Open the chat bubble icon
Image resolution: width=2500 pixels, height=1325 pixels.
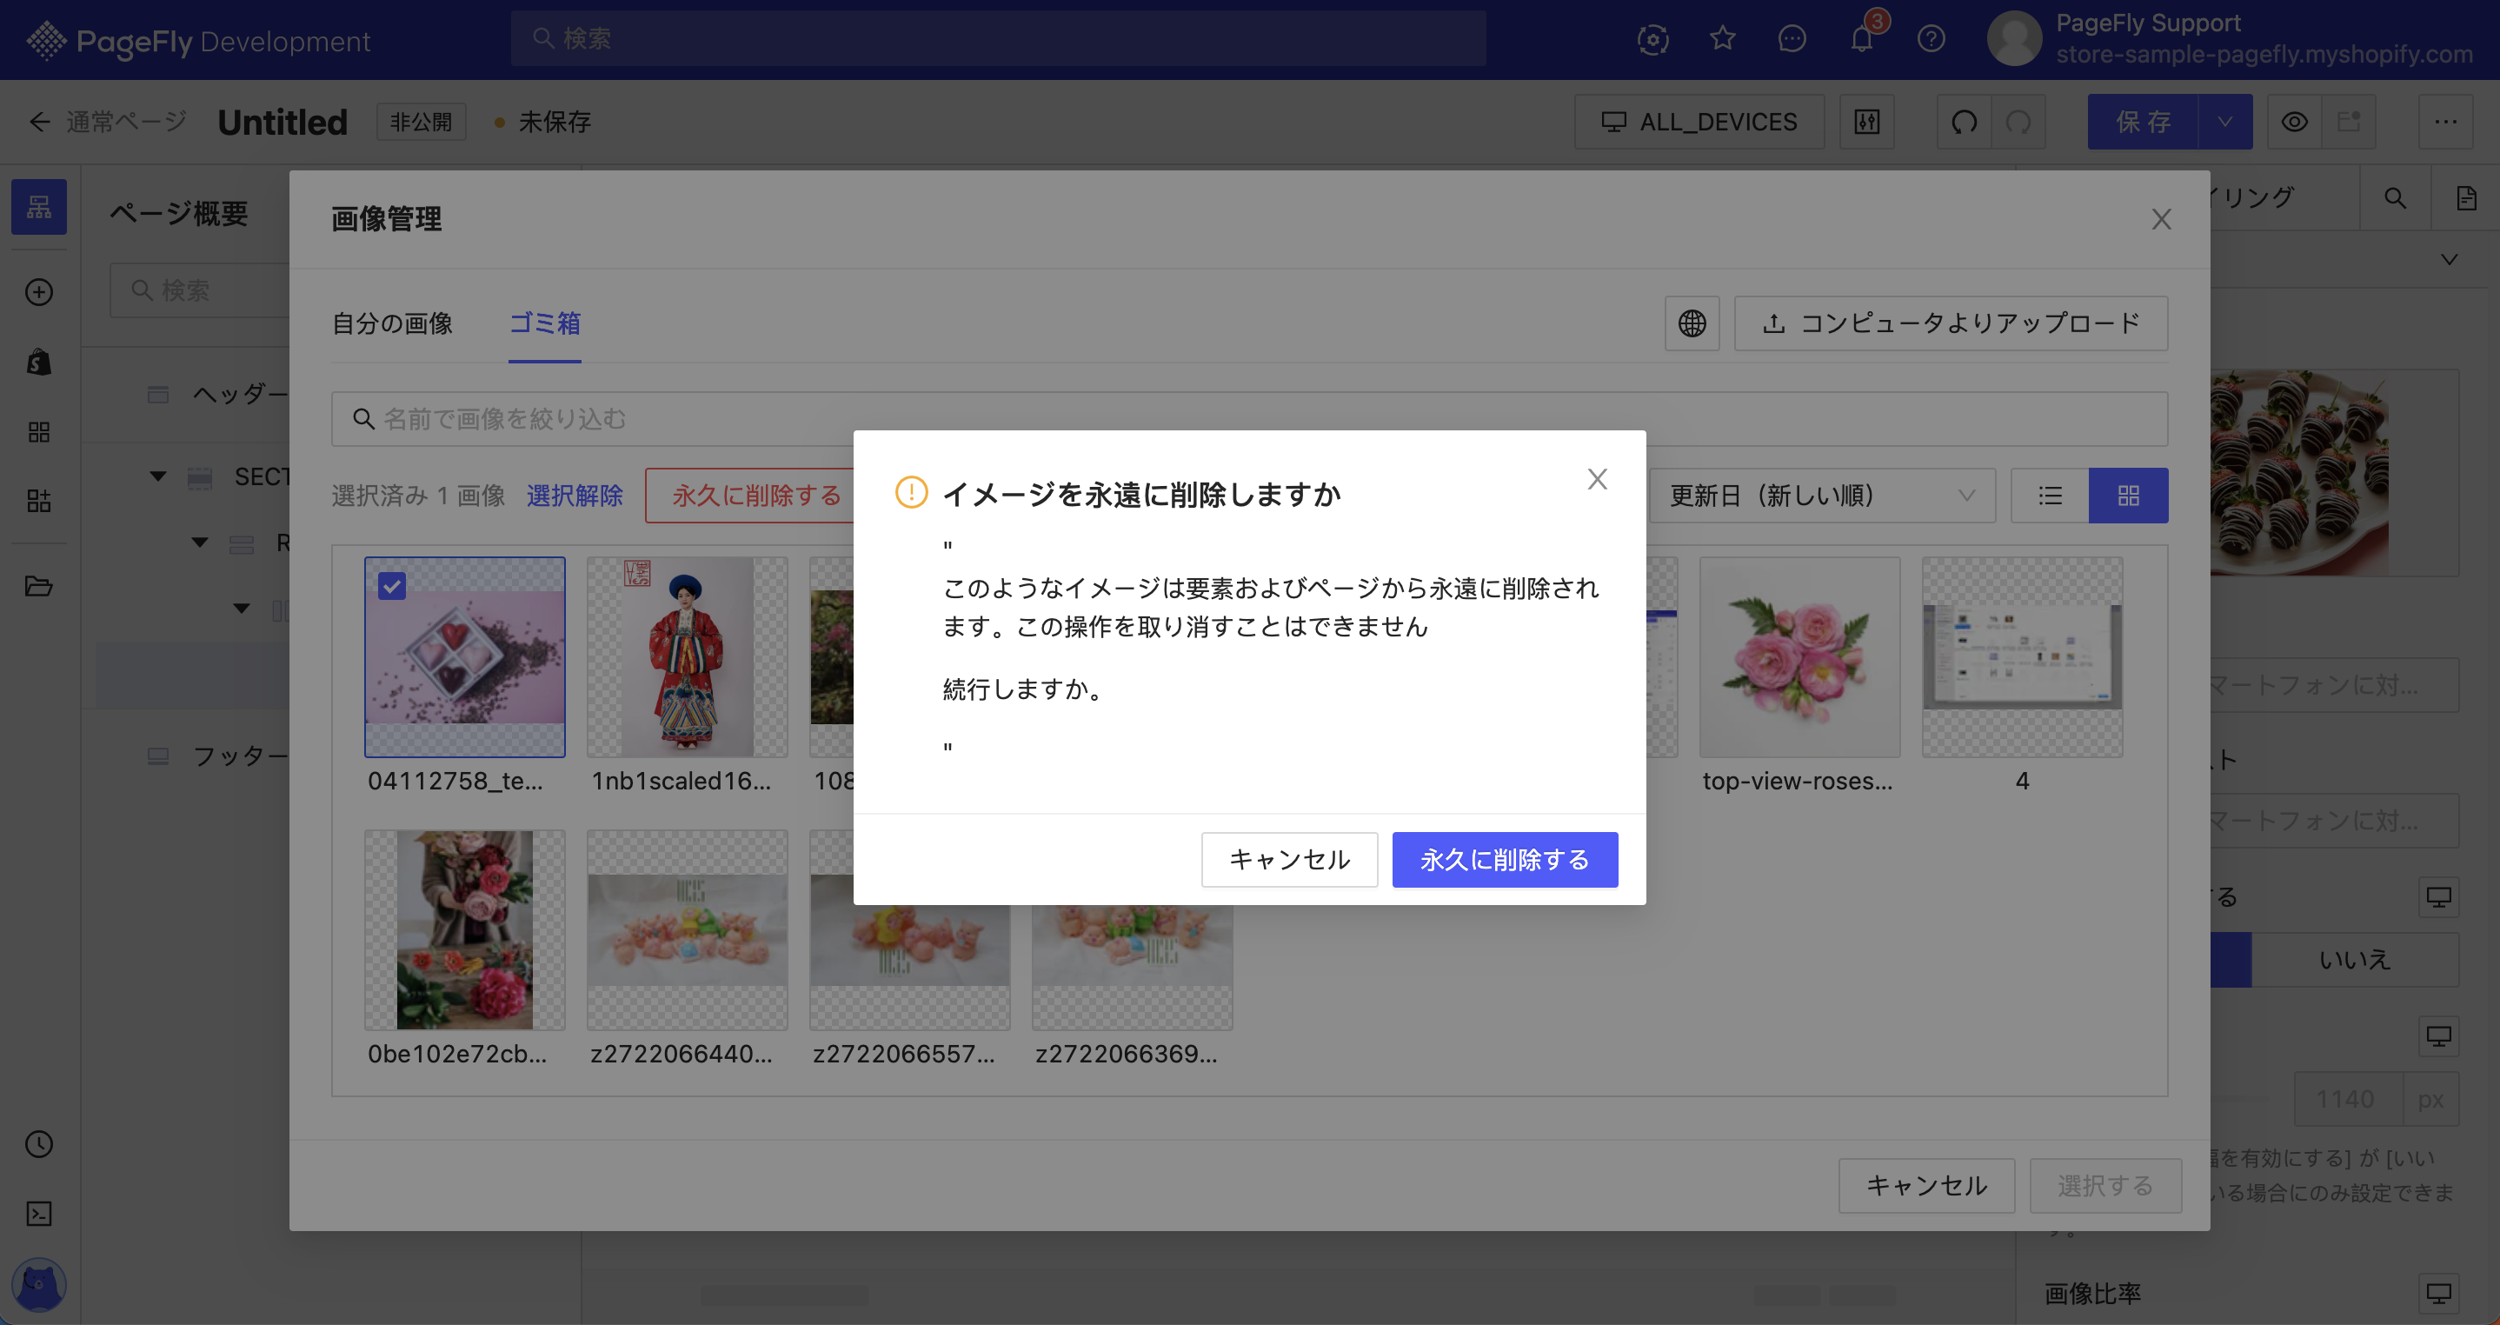click(1792, 39)
